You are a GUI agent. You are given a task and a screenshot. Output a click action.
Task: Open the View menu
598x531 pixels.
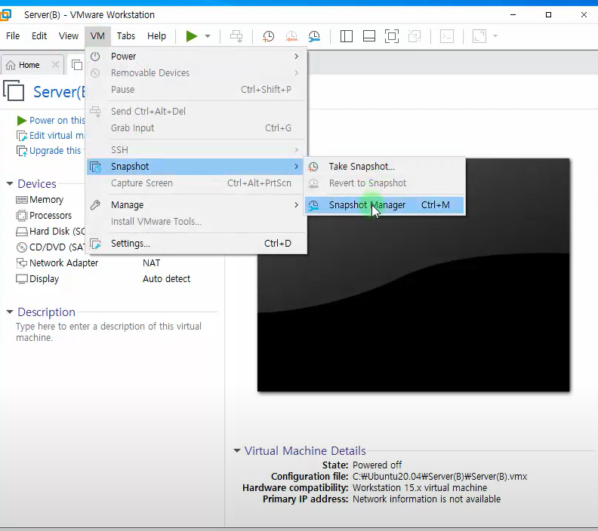[68, 35]
